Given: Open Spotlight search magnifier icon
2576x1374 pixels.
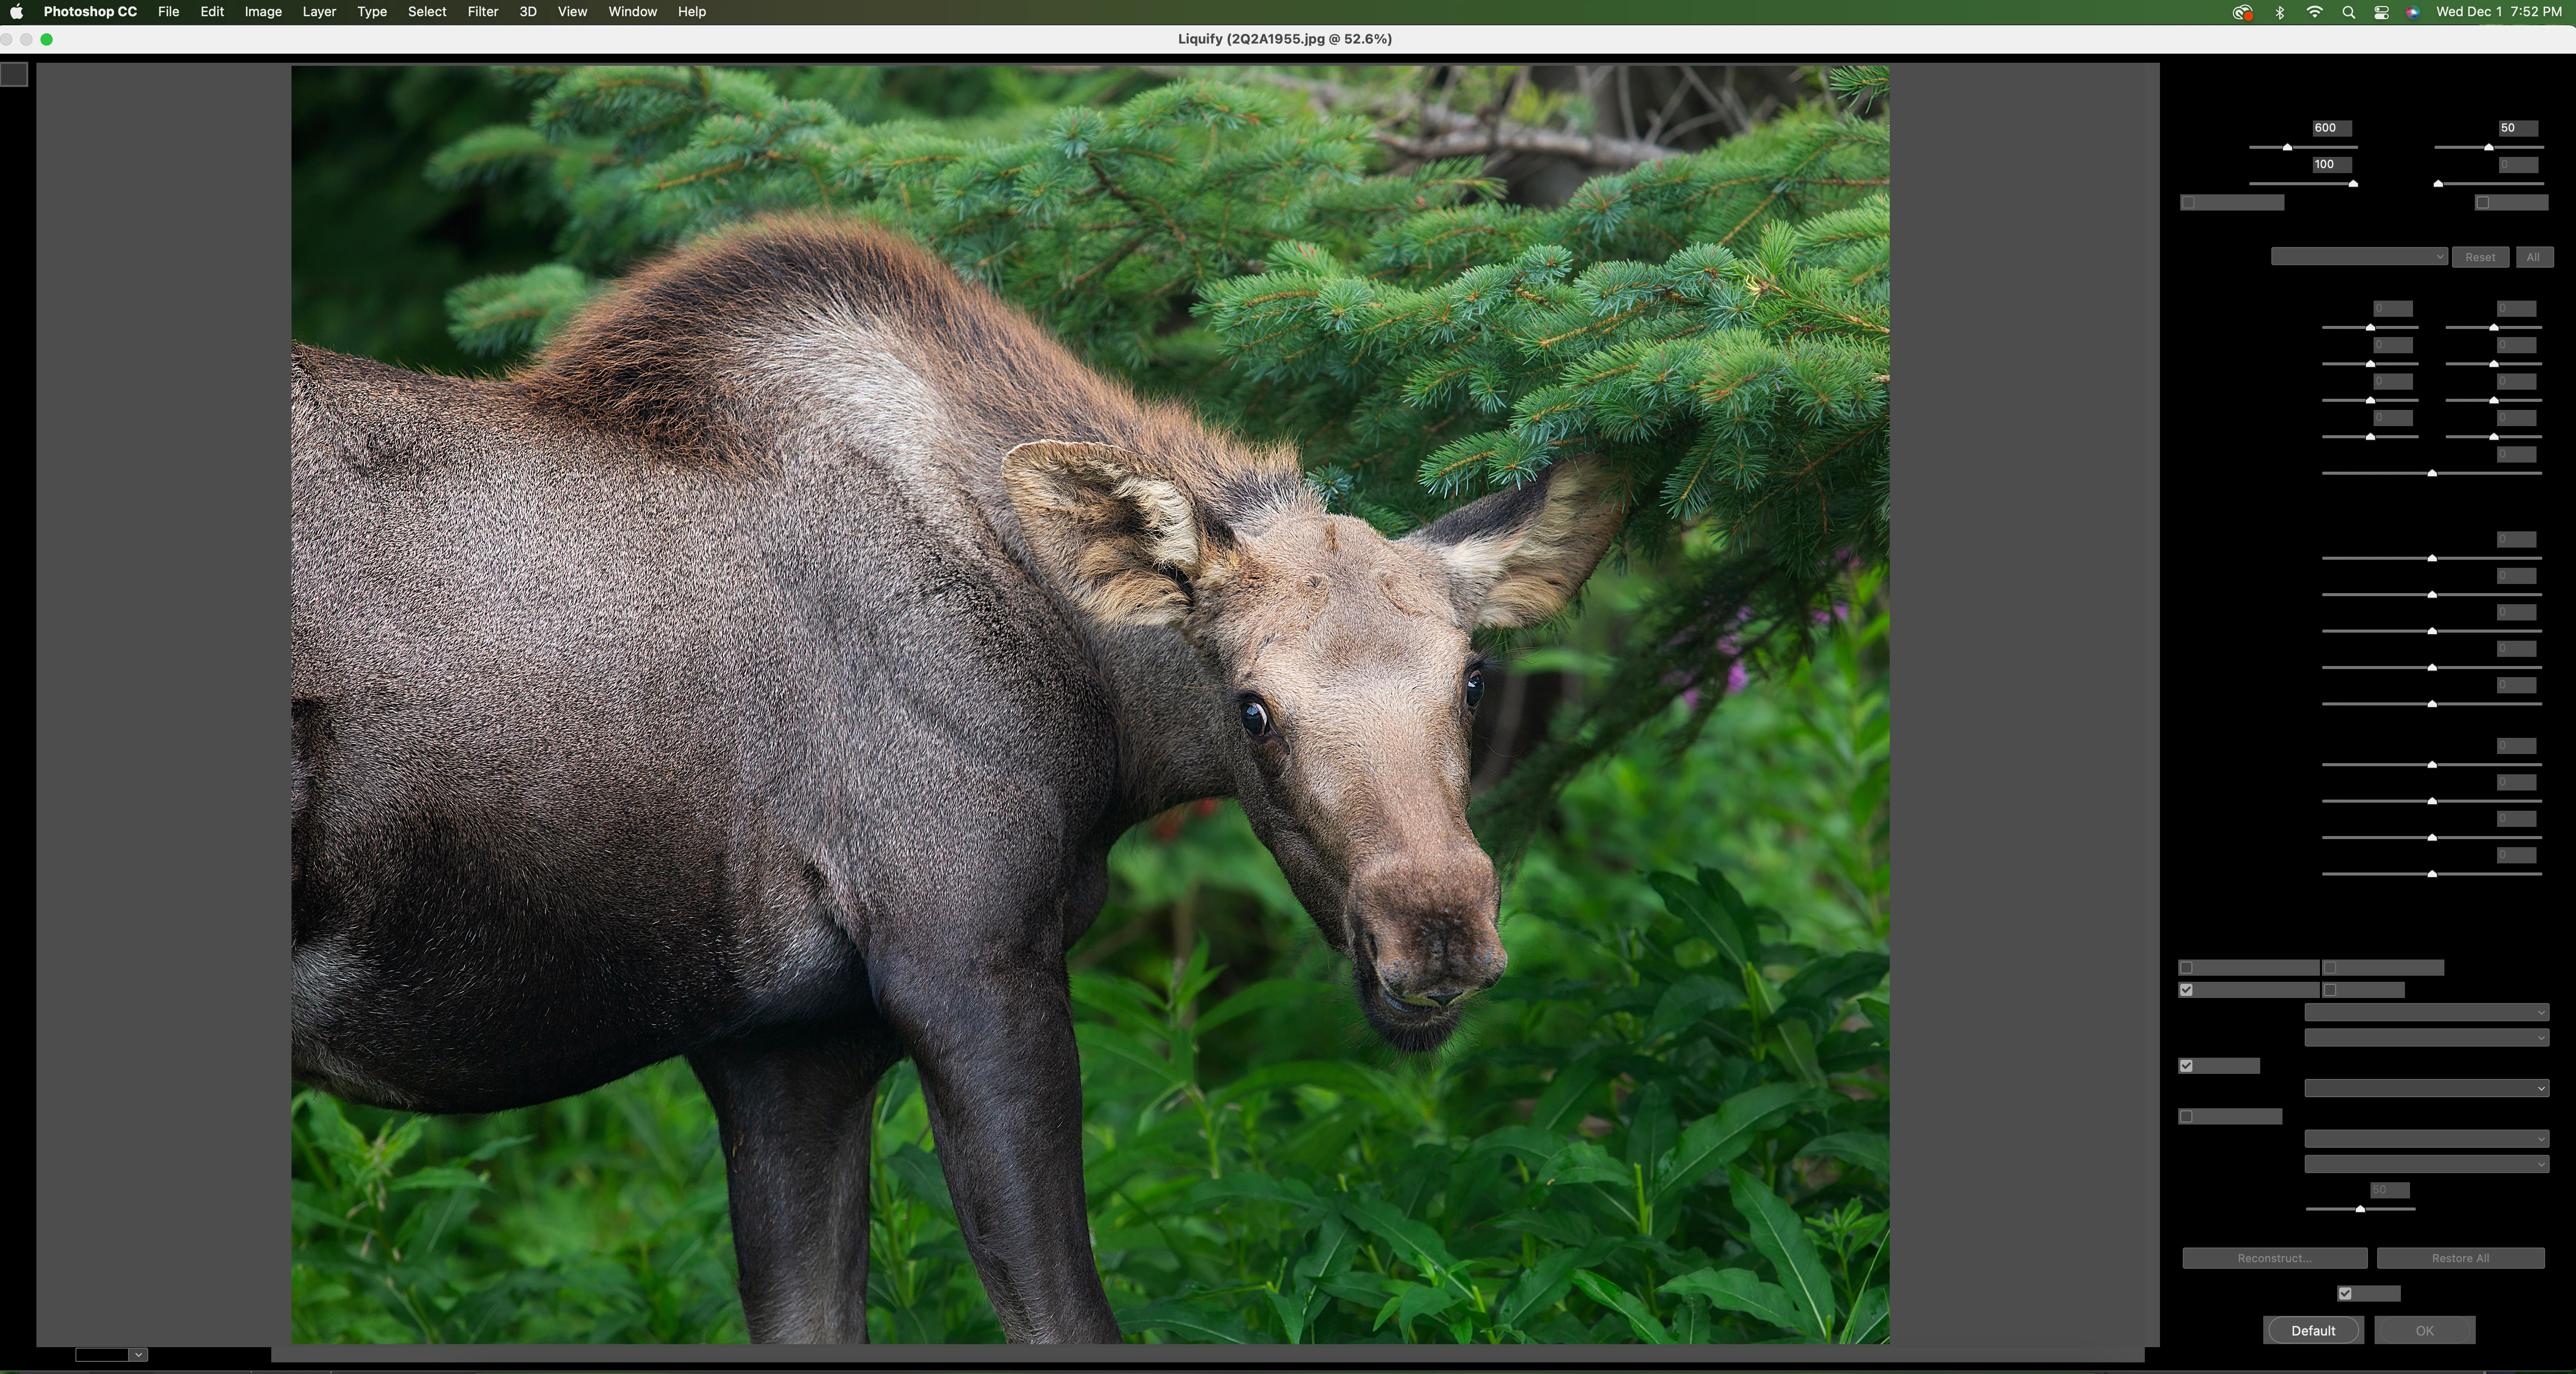Looking at the screenshot, I should point(2348,12).
